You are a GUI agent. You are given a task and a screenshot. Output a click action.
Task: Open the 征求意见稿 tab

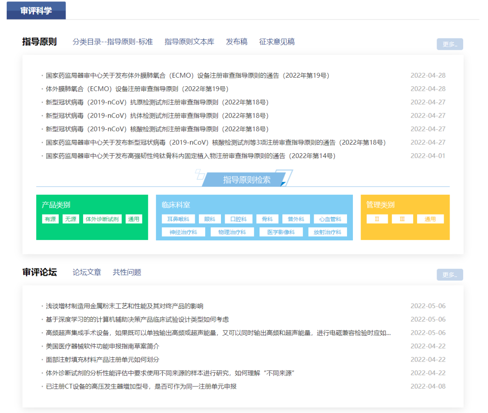277,42
